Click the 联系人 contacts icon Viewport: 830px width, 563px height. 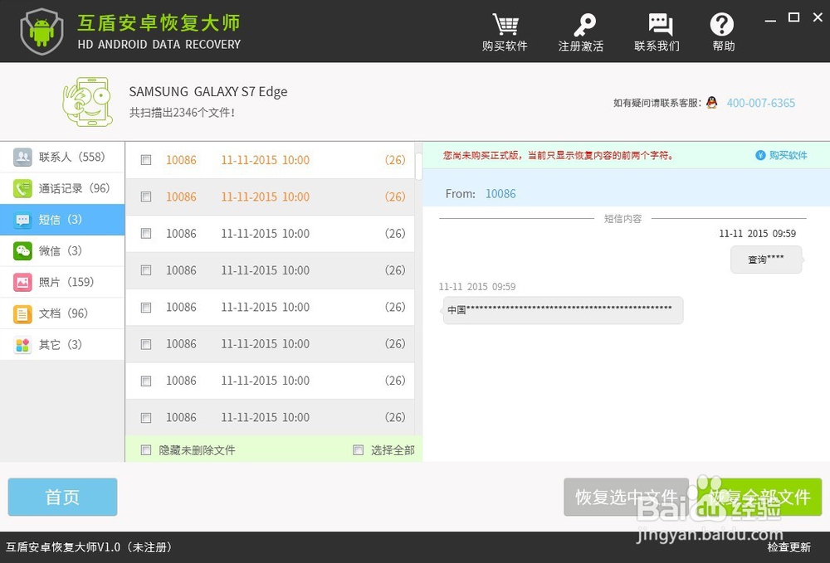coord(22,157)
